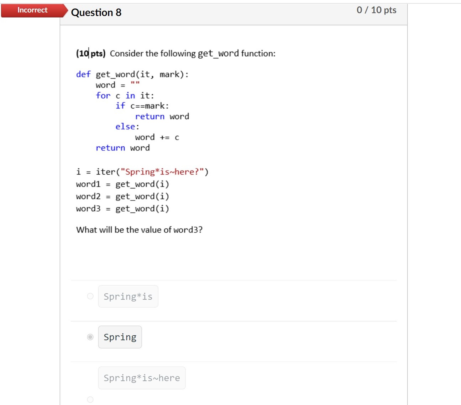Click the 'word3 = get_word(i)' line

[123, 209]
